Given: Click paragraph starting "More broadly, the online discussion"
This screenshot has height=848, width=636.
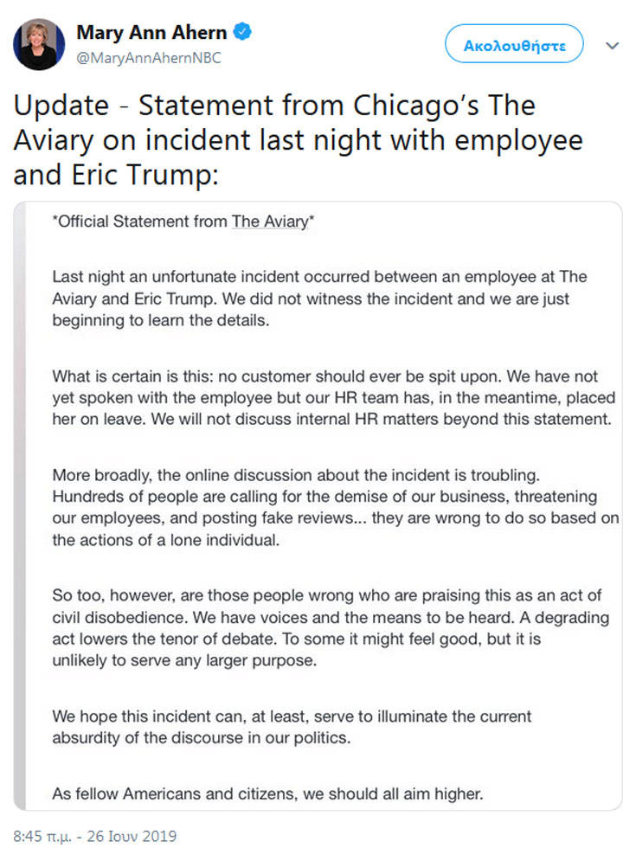Looking at the screenshot, I should click(336, 509).
